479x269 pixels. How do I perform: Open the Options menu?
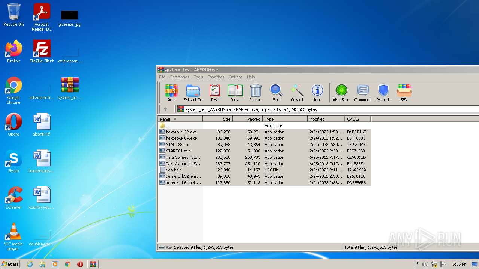click(x=236, y=77)
